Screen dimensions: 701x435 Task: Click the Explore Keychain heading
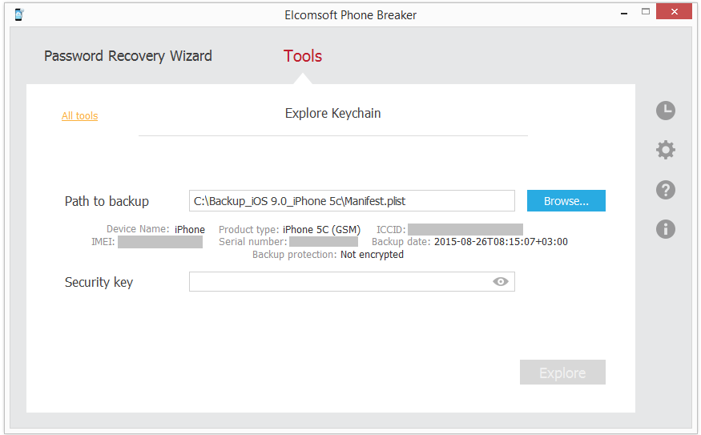[332, 114]
